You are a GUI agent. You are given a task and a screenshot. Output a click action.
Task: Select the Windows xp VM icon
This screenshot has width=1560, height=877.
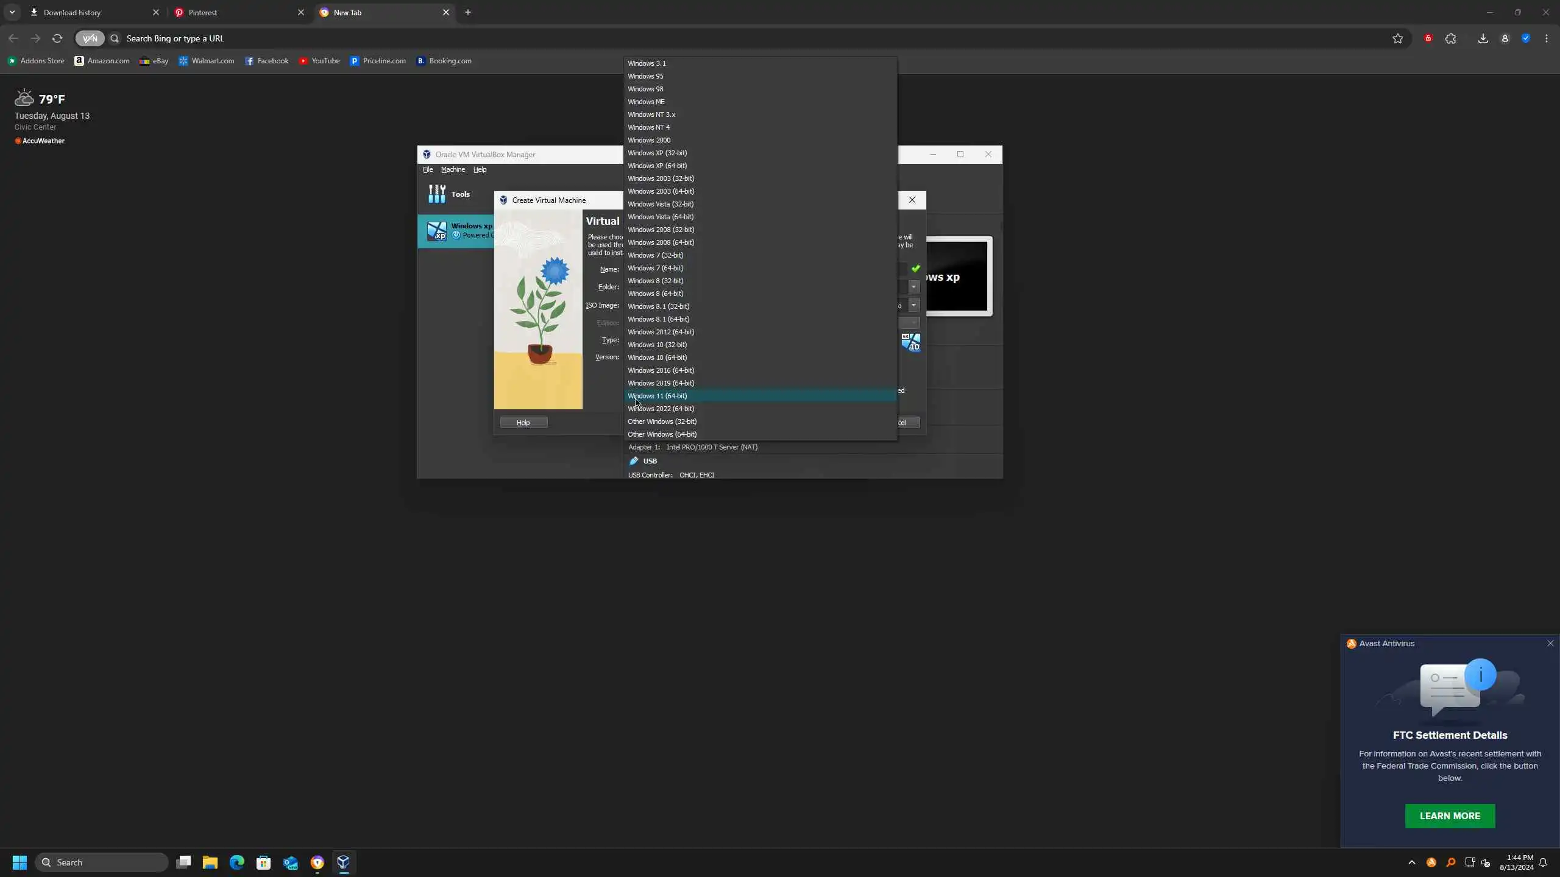[x=436, y=231]
